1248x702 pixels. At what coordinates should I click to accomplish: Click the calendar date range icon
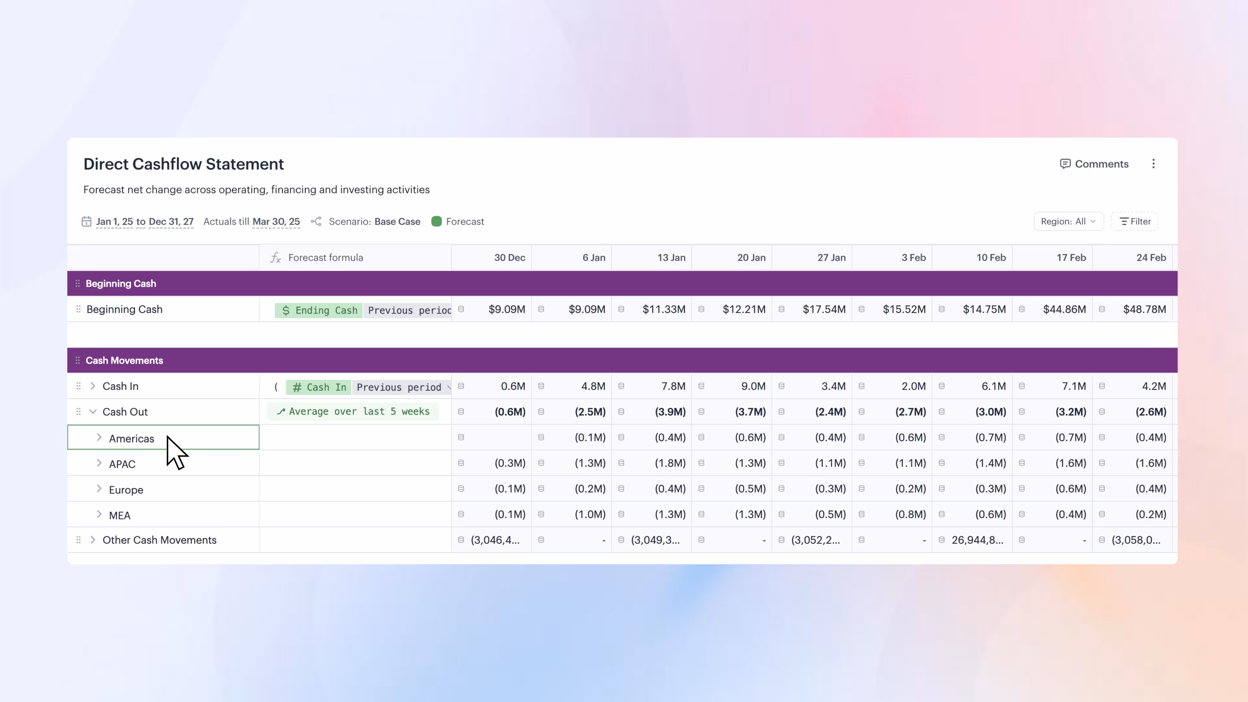(86, 221)
